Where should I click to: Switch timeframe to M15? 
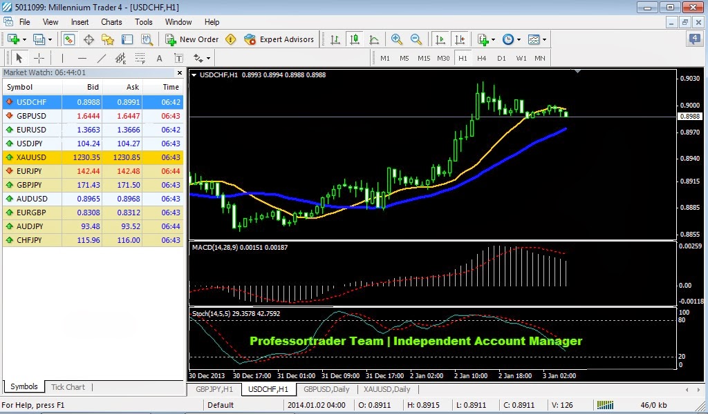click(424, 58)
